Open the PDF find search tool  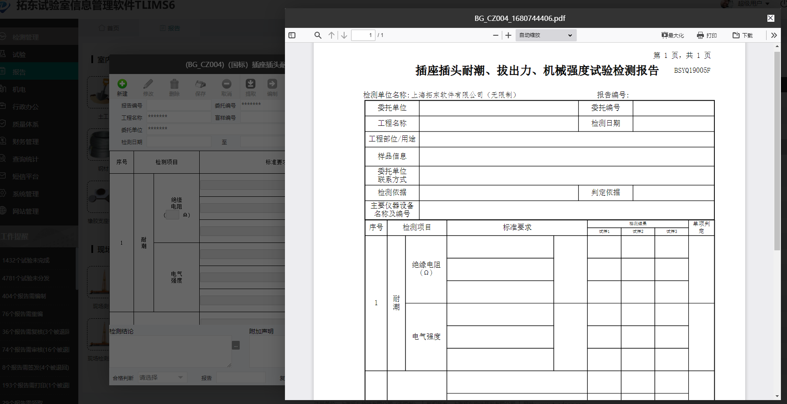(318, 35)
